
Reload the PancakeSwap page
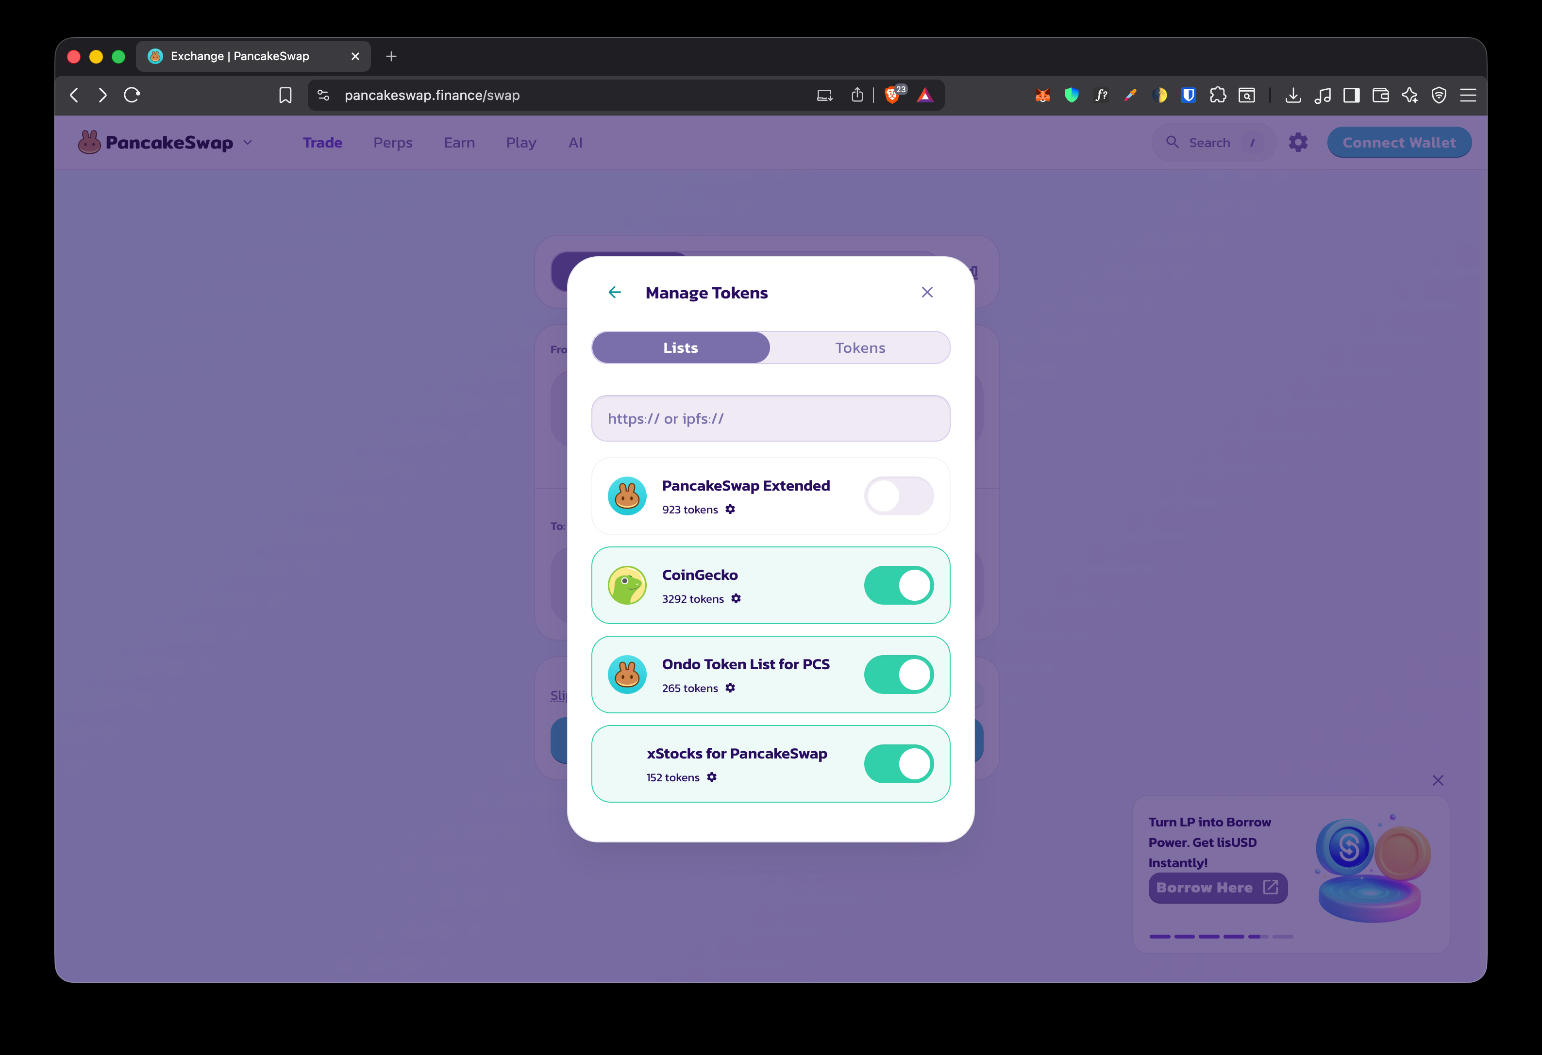point(132,96)
